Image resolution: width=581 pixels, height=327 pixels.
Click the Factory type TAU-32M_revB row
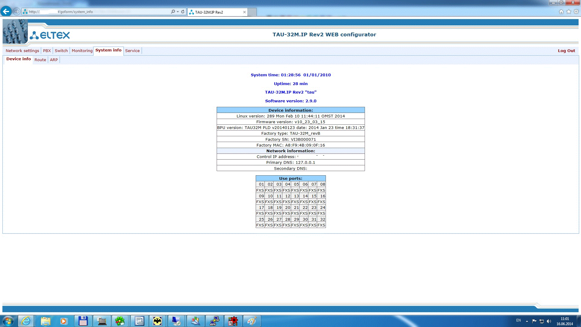(x=290, y=133)
